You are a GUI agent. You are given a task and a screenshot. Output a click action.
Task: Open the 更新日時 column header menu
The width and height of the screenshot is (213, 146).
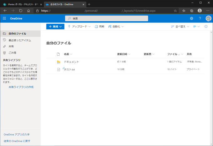(124, 54)
